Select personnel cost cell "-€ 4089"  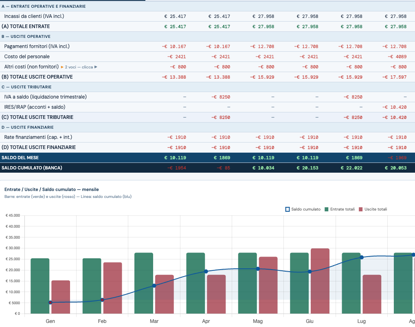point(397,57)
